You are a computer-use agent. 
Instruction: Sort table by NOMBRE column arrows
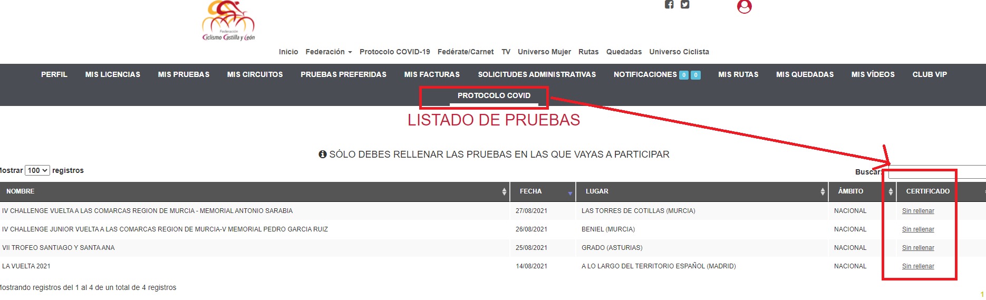(x=504, y=192)
